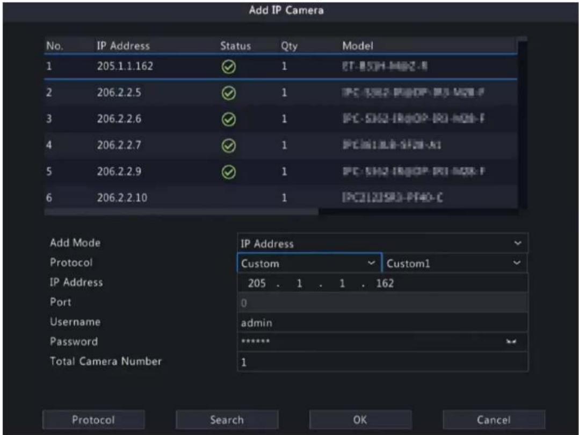Screen dimensions: 579x435
Task: Click the Password input field
Action: 382,342
